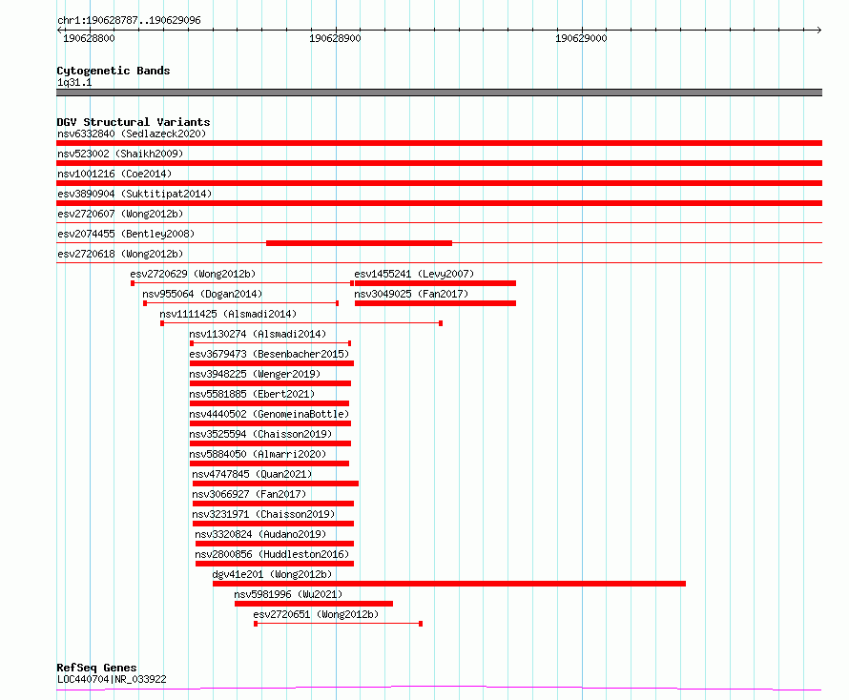Open esv3890904 (Suktitipat2014) variant
849x700 pixels.
[135, 194]
